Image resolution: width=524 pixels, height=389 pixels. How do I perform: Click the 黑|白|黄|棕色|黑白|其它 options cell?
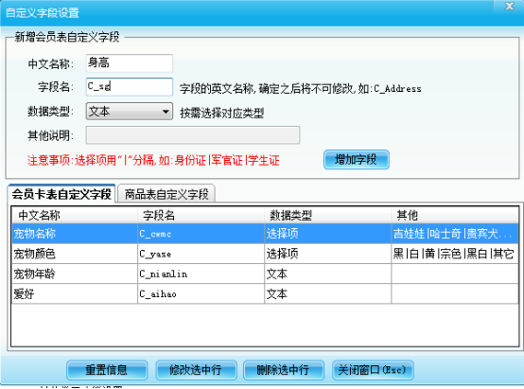[x=455, y=254]
